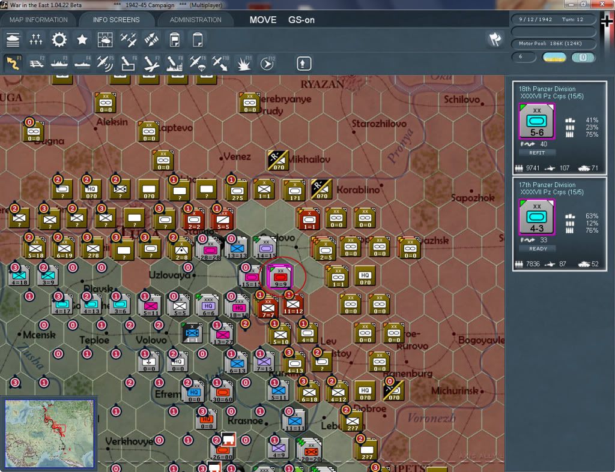Select the 18=18 magenta HQ counter
Screen dimensions: 615x472
239,307
